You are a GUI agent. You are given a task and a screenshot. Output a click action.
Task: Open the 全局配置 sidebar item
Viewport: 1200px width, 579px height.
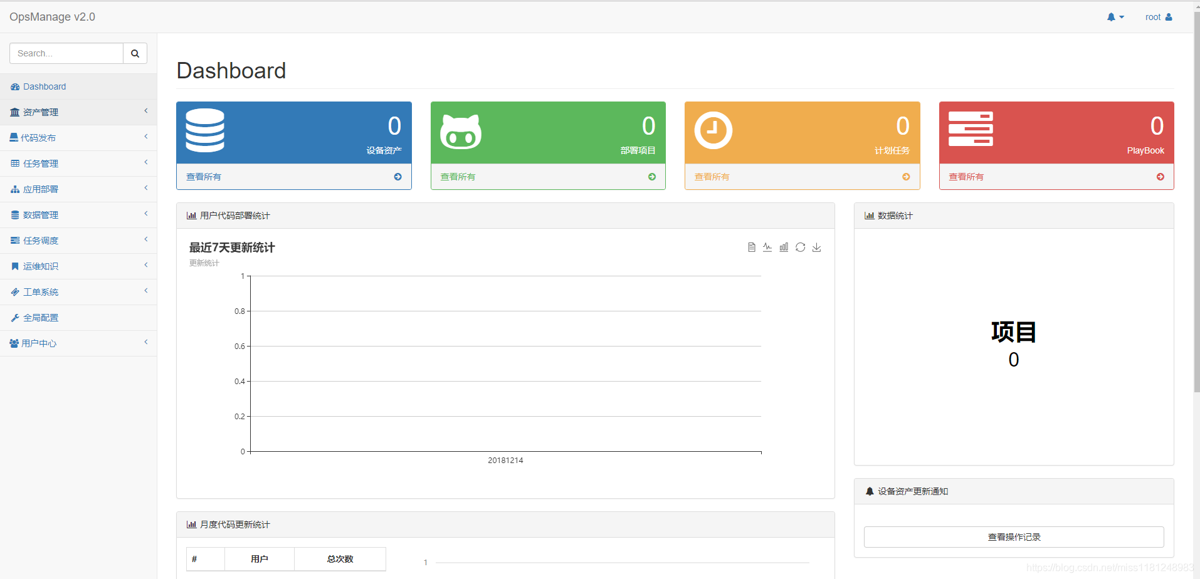[78, 318]
